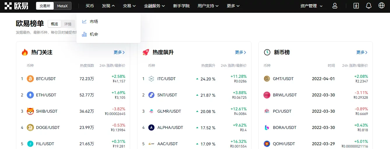Click the flame icon by 热门关注
390x149 pixels.
pyautogui.click(x=25, y=52)
